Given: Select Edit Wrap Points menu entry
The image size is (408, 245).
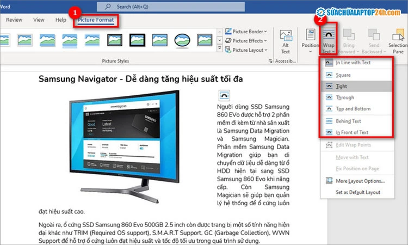Looking at the screenshot, I should coord(356,145).
